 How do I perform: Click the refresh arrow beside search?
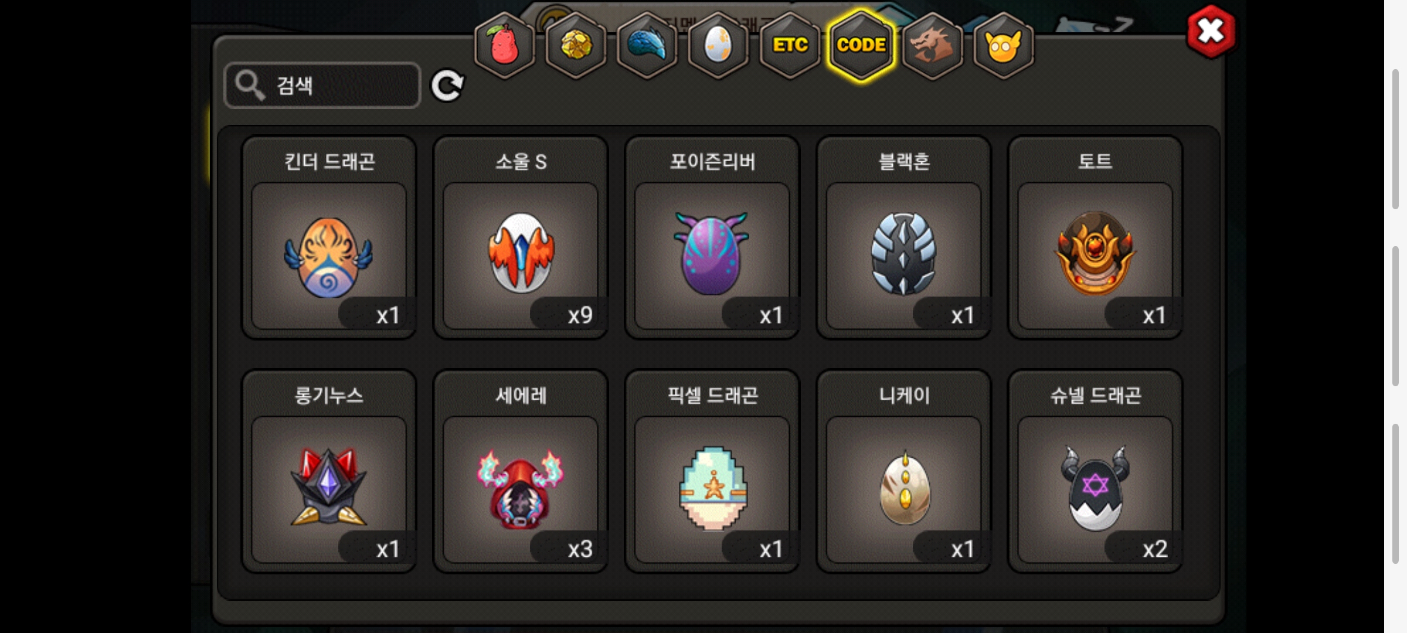(447, 86)
